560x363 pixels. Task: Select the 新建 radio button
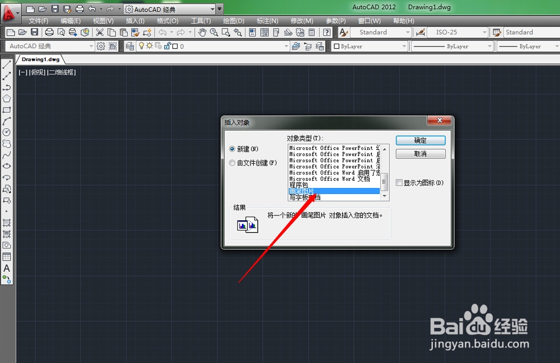tap(232, 149)
